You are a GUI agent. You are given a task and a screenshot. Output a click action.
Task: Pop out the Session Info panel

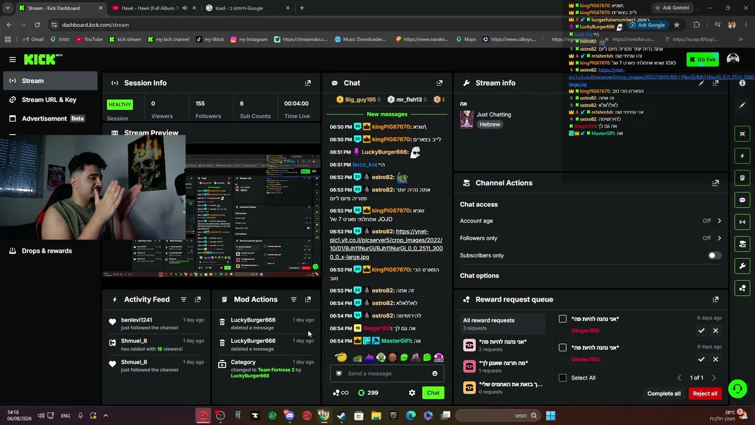click(308, 83)
